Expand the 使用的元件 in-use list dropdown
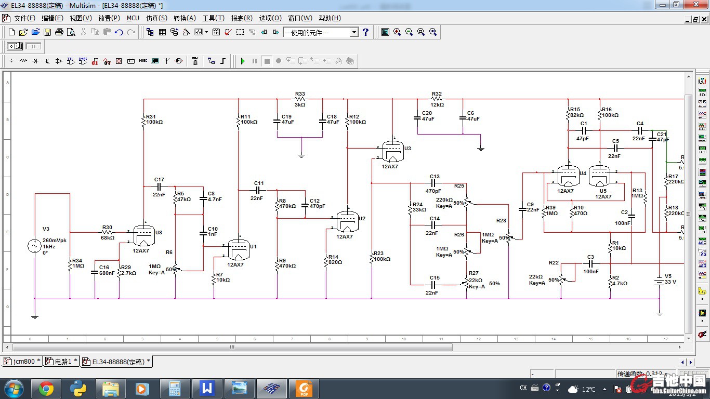 (x=354, y=32)
